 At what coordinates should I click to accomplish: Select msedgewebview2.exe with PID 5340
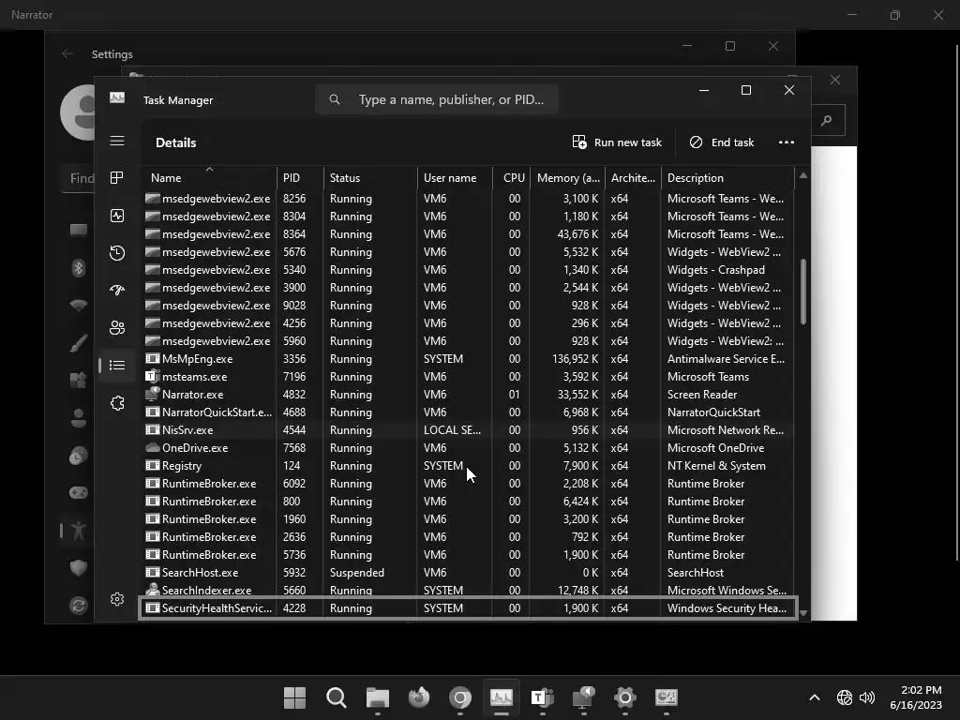coord(468,269)
